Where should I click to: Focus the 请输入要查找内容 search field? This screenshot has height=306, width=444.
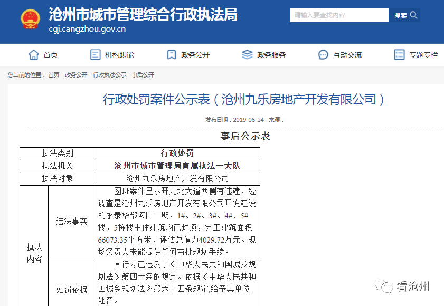pos(339,15)
